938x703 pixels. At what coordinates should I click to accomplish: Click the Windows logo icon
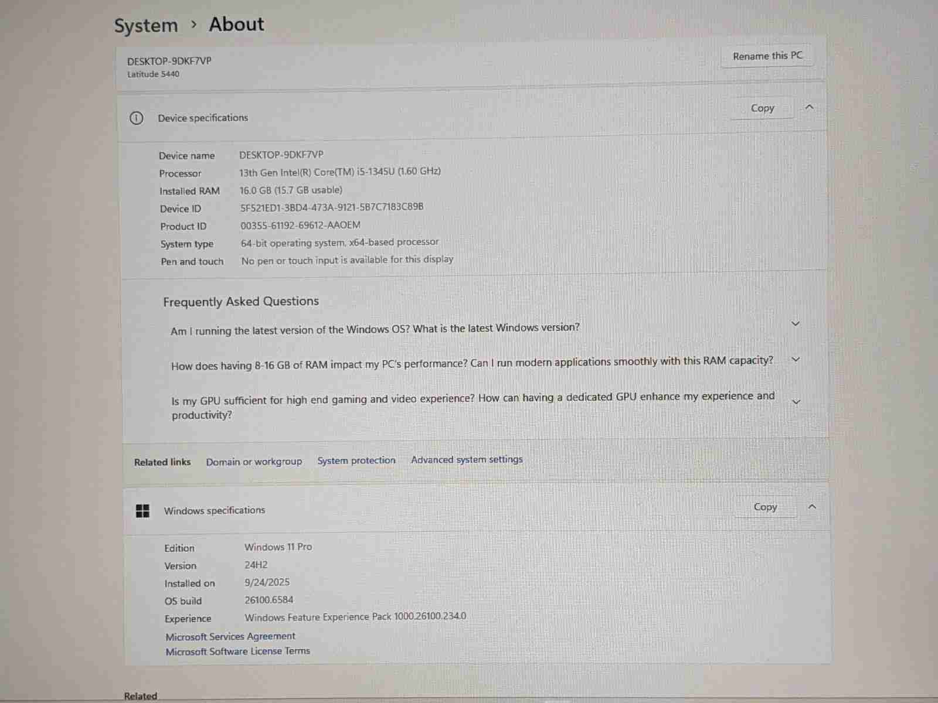coord(142,511)
